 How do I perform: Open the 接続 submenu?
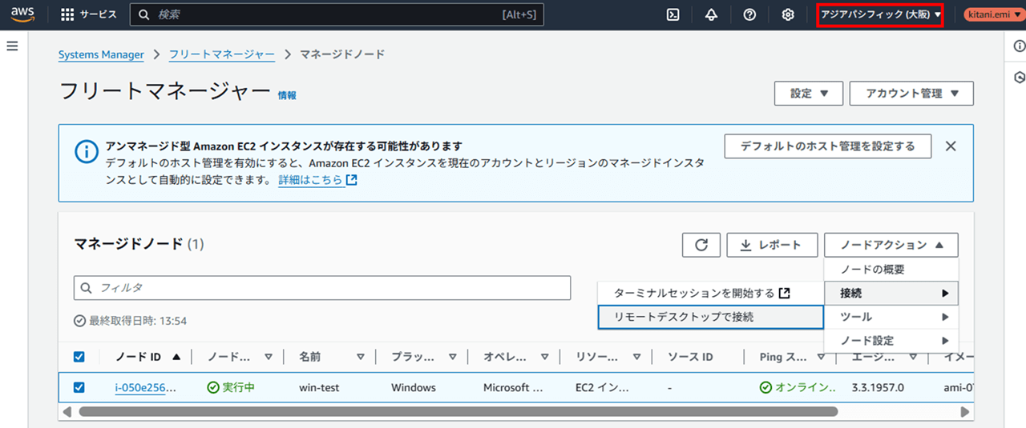(x=891, y=293)
